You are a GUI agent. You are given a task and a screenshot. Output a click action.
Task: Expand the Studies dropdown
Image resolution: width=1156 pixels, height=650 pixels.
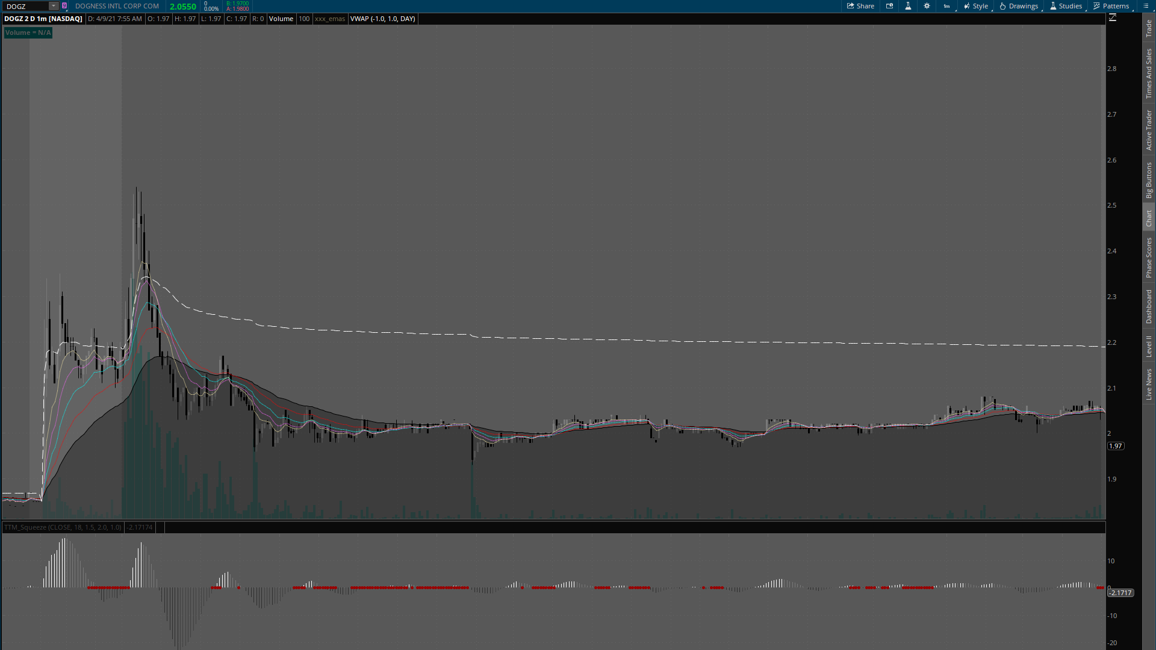[x=1066, y=6]
